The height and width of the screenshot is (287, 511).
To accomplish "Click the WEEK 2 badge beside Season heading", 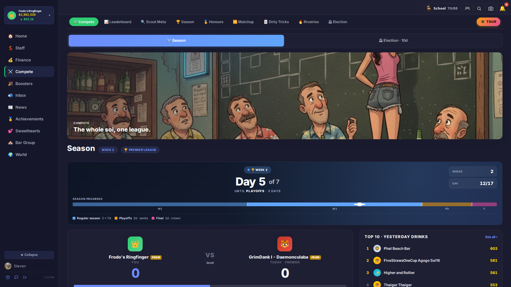I will pos(108,150).
